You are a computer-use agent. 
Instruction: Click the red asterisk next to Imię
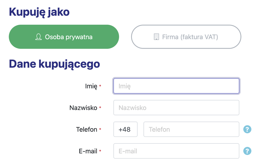pos(100,86)
